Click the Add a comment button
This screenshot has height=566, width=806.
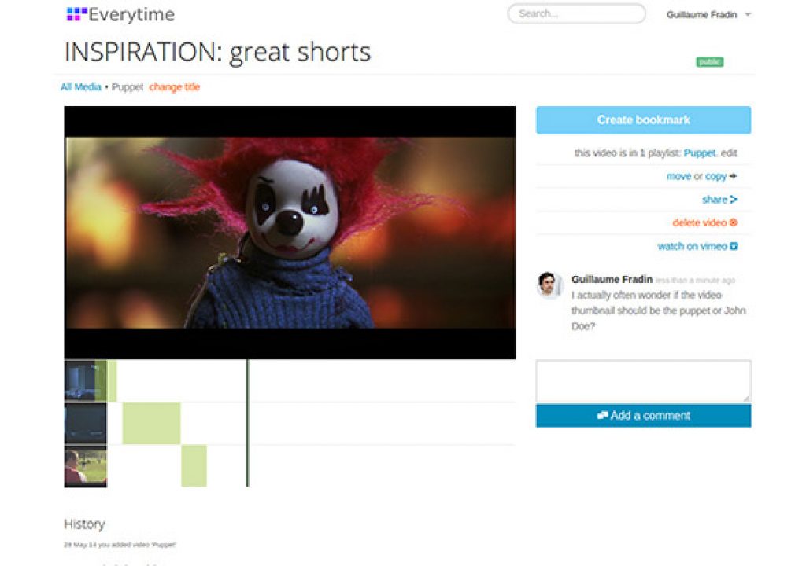[643, 416]
